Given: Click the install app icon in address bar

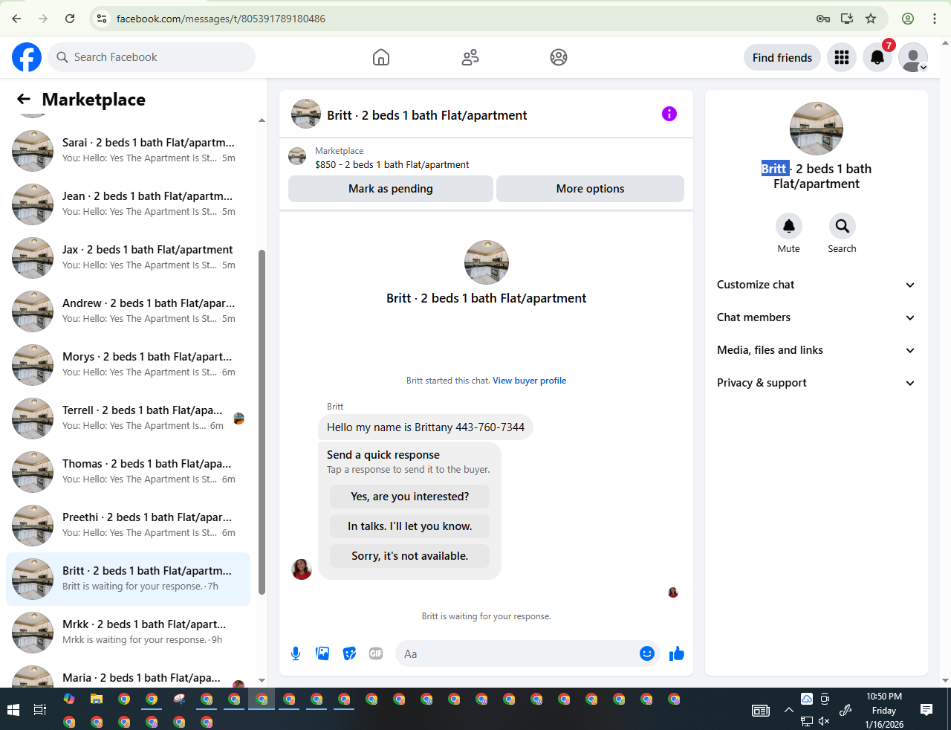Looking at the screenshot, I should coord(847,19).
